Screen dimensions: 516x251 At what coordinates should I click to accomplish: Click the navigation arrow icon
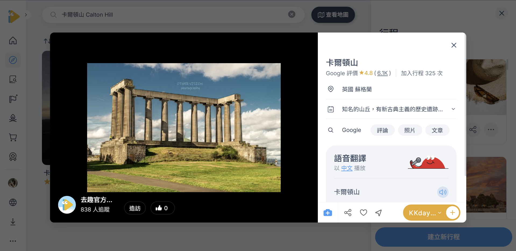click(x=379, y=213)
